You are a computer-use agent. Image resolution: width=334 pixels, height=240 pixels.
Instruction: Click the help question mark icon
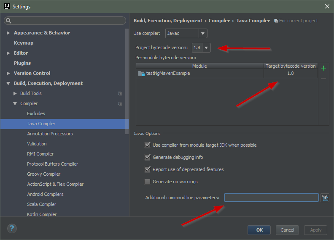[12, 229]
